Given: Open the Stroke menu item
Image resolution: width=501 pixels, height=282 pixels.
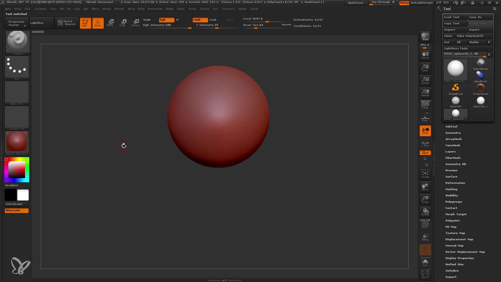Looking at the screenshot, I should (x=192, y=9).
